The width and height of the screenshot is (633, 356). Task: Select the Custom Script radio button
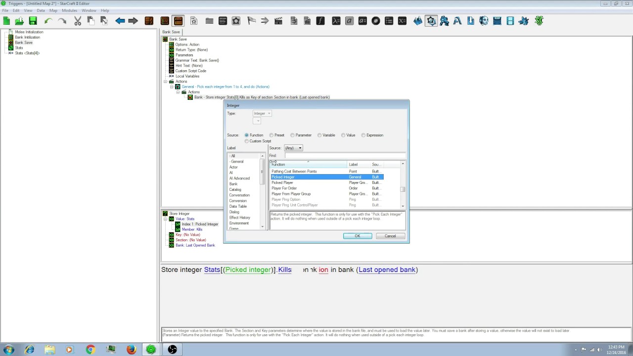(x=246, y=141)
